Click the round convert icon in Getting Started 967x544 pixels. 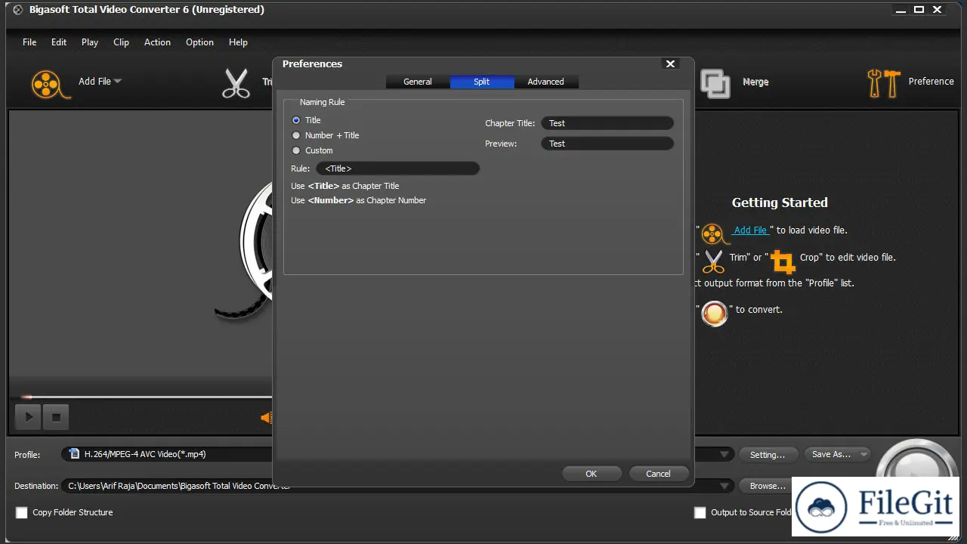pyautogui.click(x=714, y=312)
